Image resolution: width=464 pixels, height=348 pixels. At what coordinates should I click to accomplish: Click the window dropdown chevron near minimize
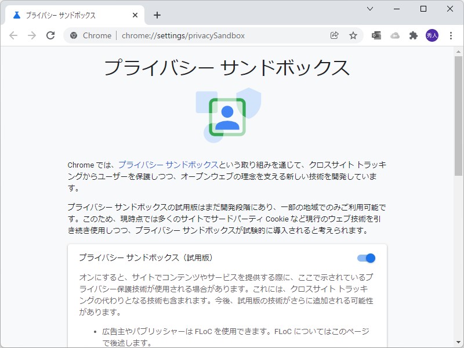[x=369, y=9]
